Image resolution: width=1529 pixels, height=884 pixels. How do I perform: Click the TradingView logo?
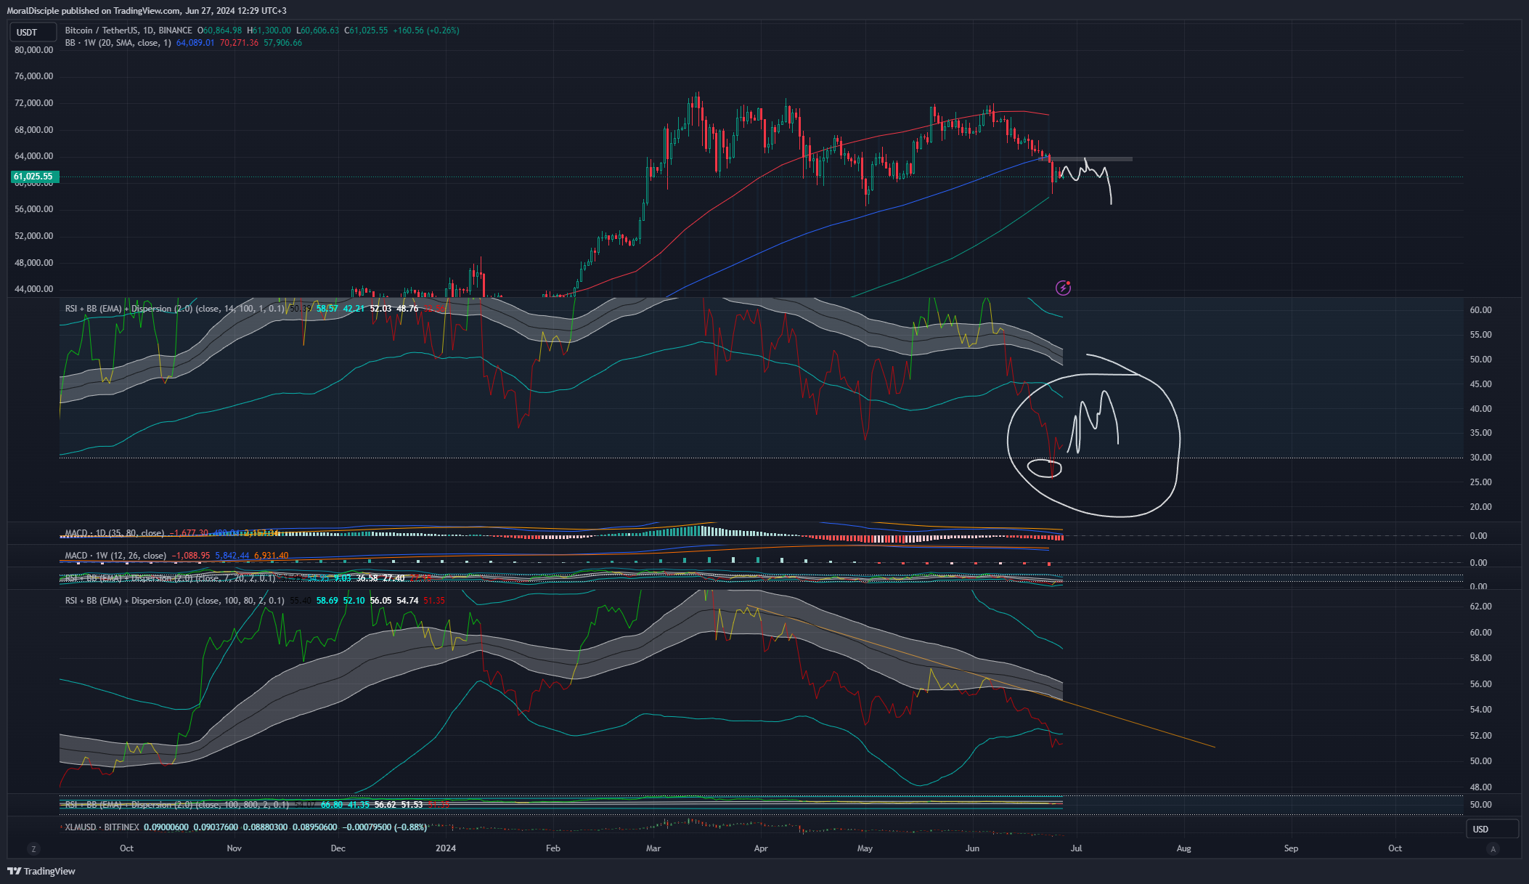(41, 871)
